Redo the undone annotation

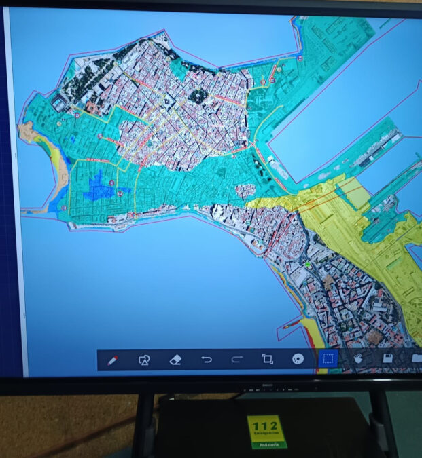point(237,360)
